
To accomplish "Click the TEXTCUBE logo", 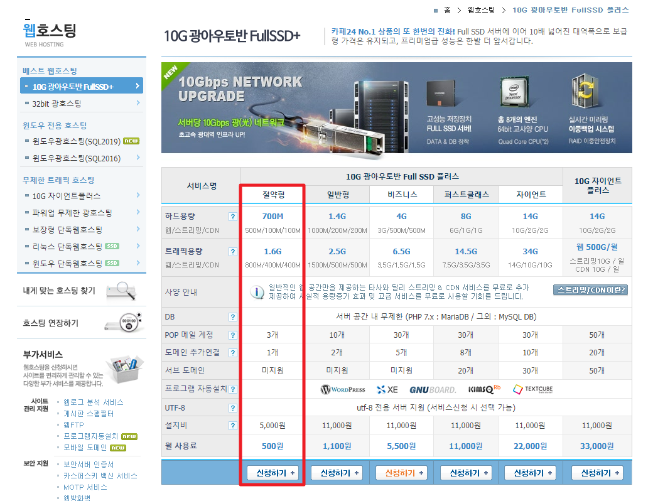I will 532,389.
